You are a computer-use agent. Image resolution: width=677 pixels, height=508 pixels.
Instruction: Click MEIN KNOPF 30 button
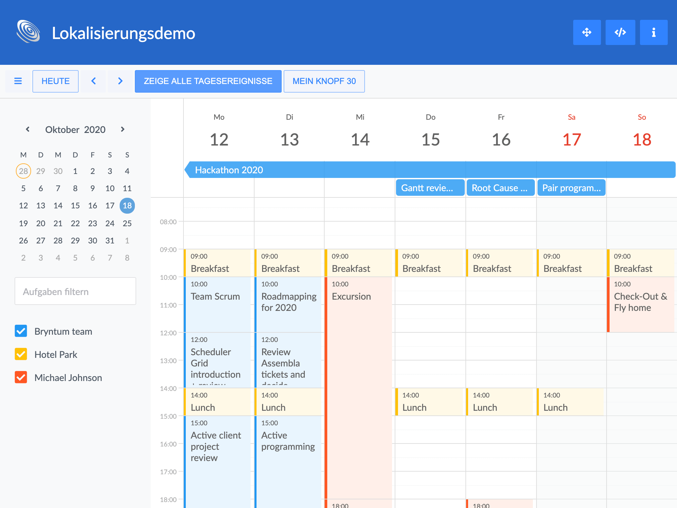pyautogui.click(x=324, y=81)
